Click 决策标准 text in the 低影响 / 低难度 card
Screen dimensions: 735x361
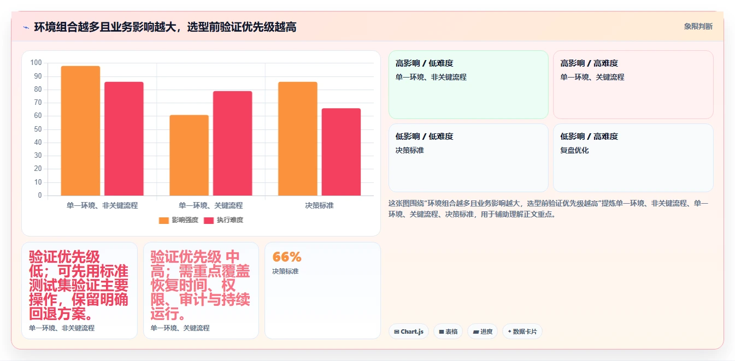click(x=410, y=150)
